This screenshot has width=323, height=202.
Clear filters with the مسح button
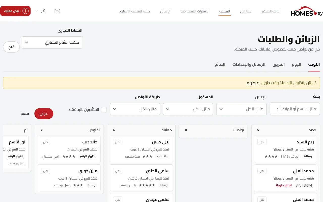point(25,114)
